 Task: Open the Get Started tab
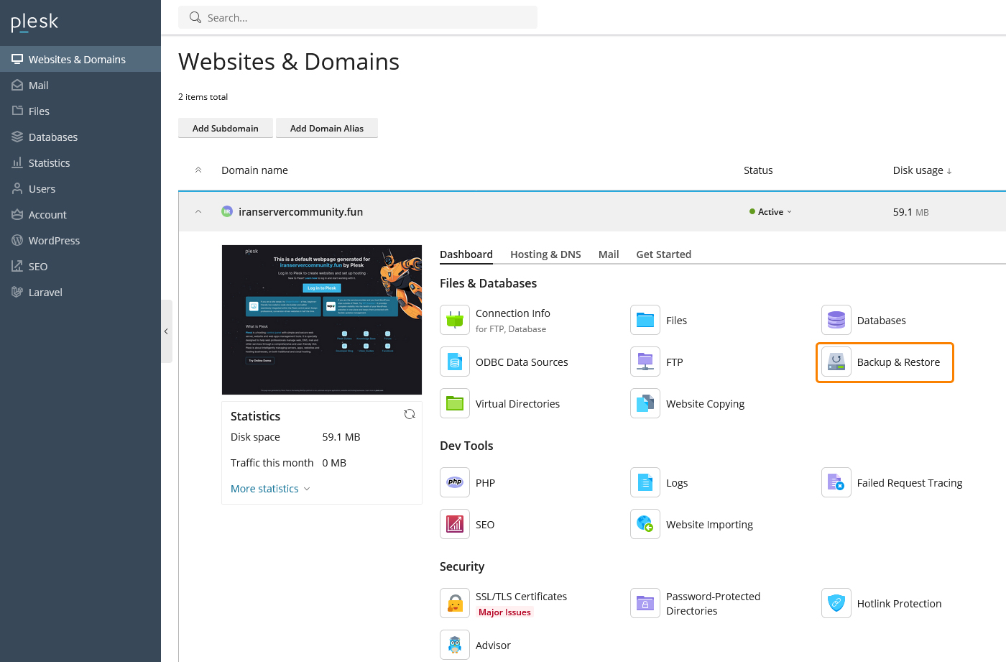[663, 254]
